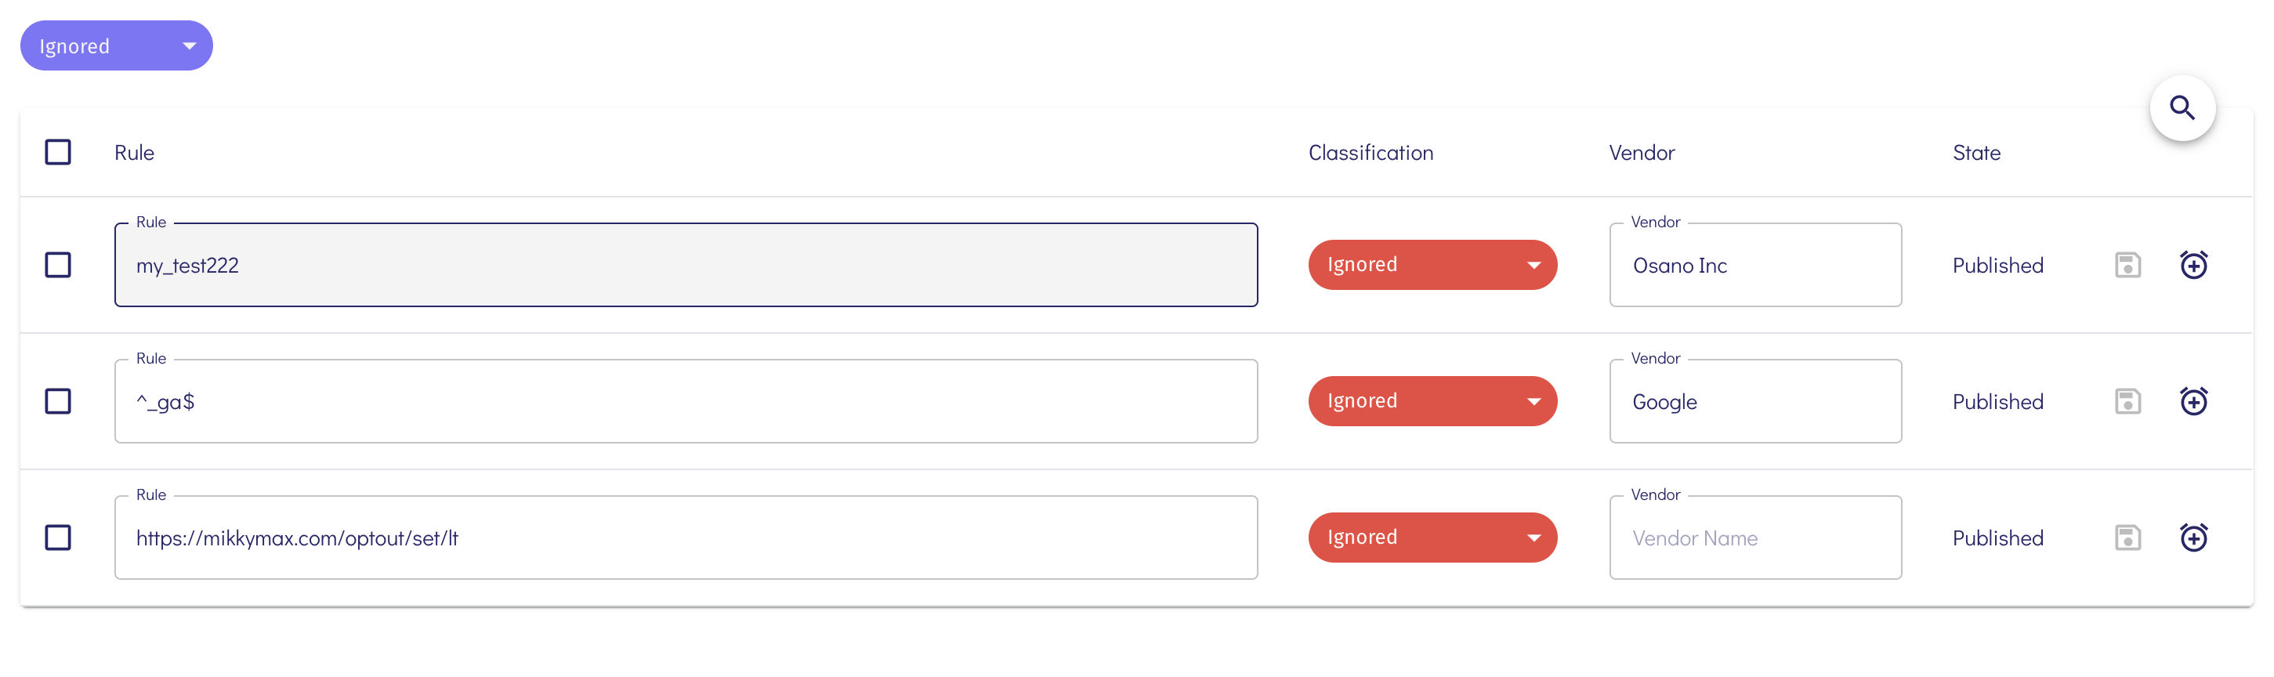The image size is (2274, 677).
Task: Tick the mikkymax optout rule checkbox
Action: 58,538
